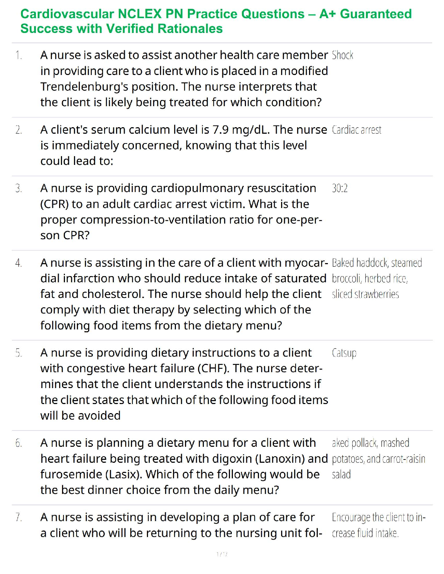
Task: Click the baked pollack dinner answer
Action: [x=378, y=458]
